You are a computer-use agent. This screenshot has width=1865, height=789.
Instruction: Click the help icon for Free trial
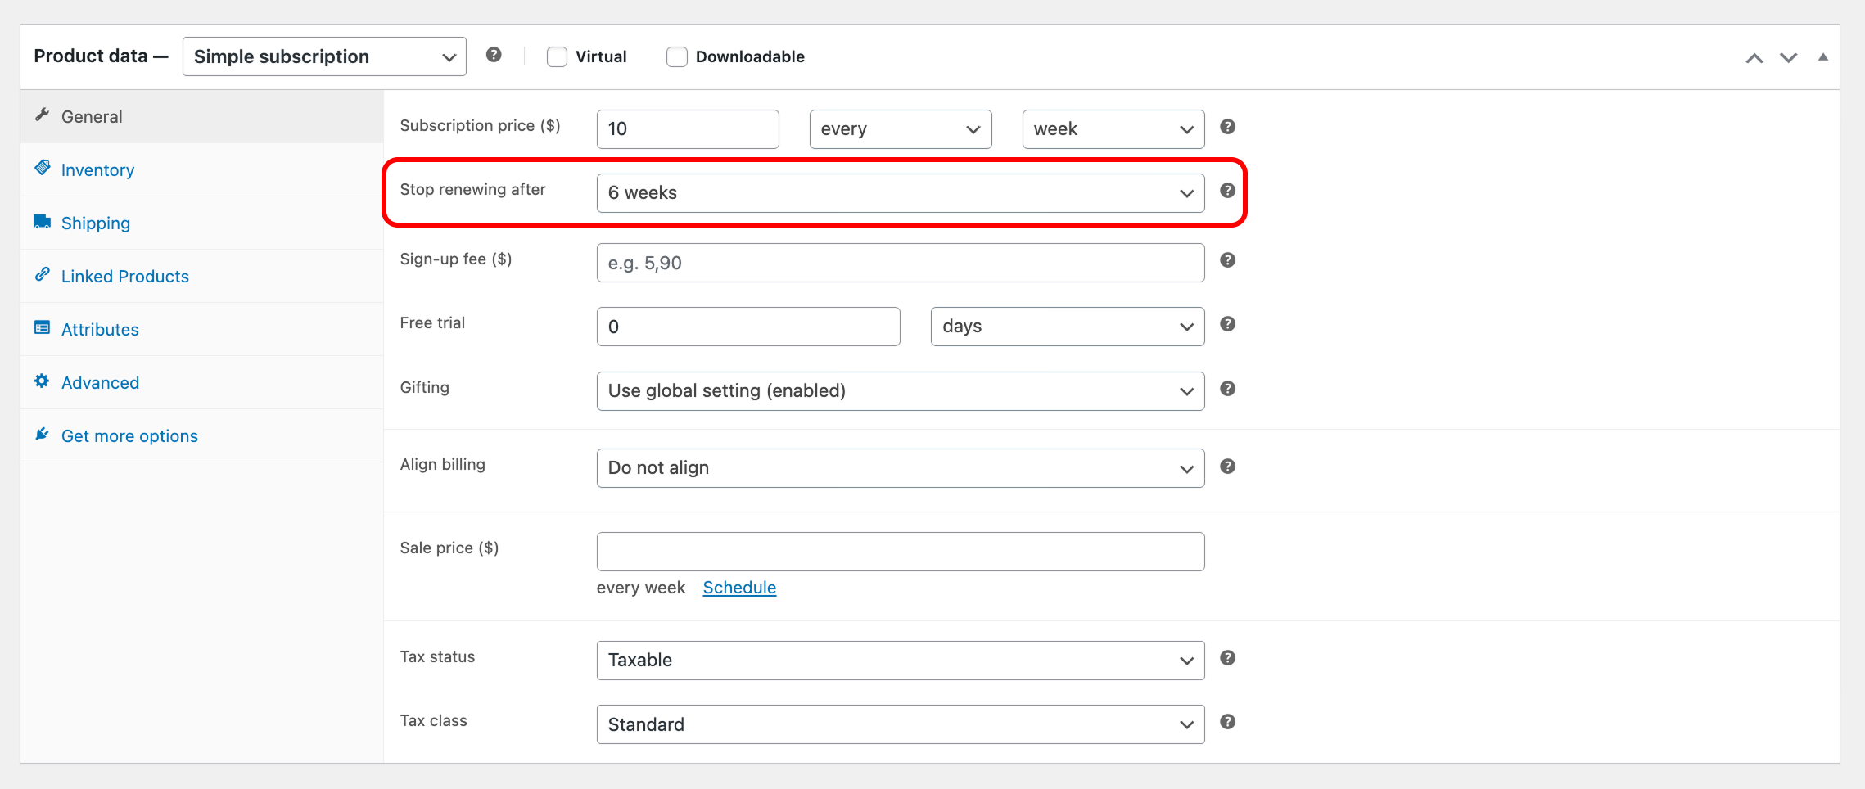point(1227,324)
